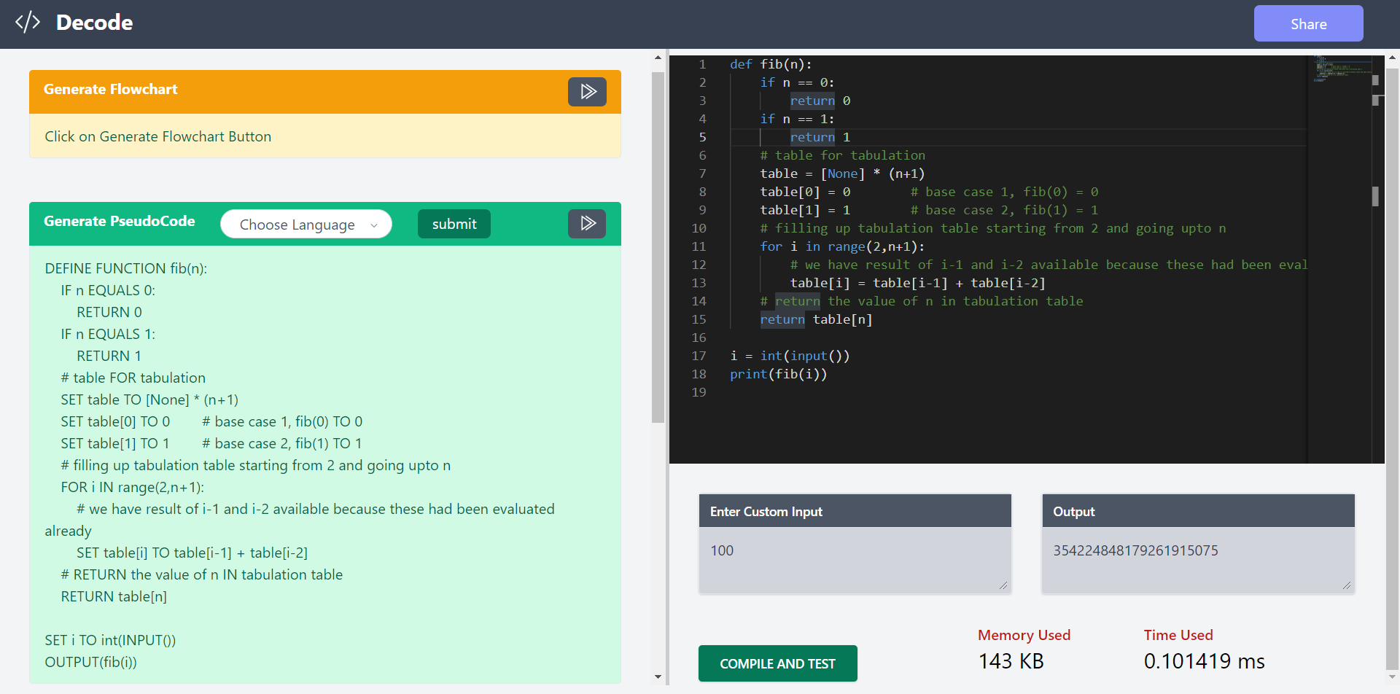
Task: Click into Enter Custom Input field
Action: [855, 560]
